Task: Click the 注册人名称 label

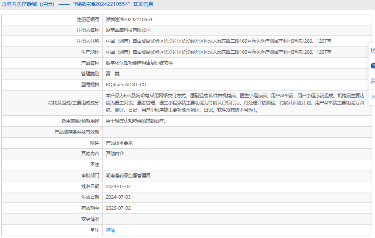Action: pos(88,30)
